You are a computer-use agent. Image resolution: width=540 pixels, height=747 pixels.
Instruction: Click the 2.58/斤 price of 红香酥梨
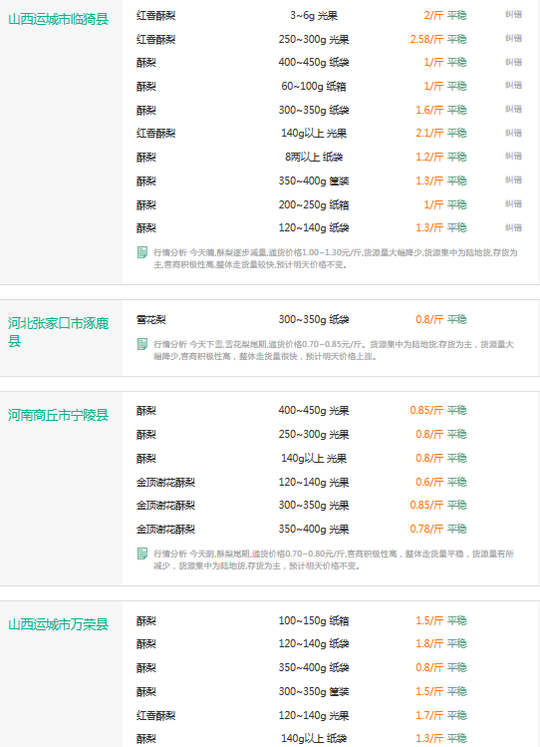click(426, 39)
